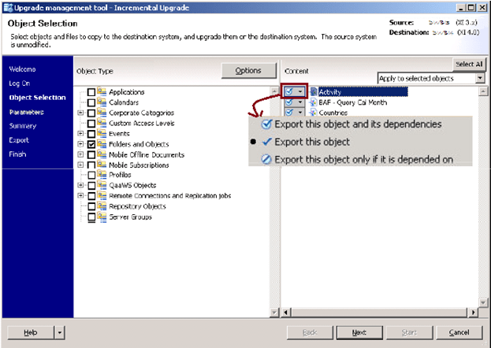This screenshot has width=491, height=348.
Task: Enable the Repository Objects checkbox
Action: [91, 206]
